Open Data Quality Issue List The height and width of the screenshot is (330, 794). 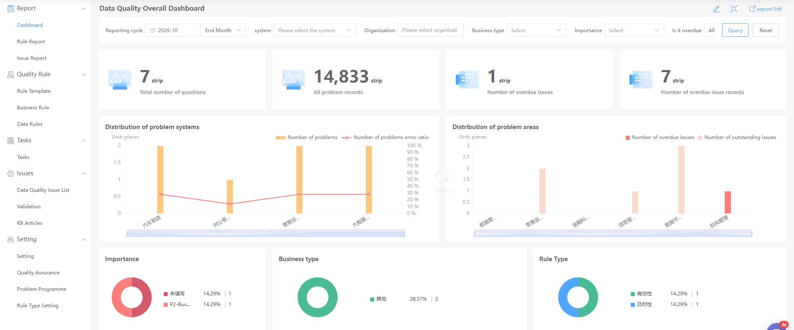43,190
